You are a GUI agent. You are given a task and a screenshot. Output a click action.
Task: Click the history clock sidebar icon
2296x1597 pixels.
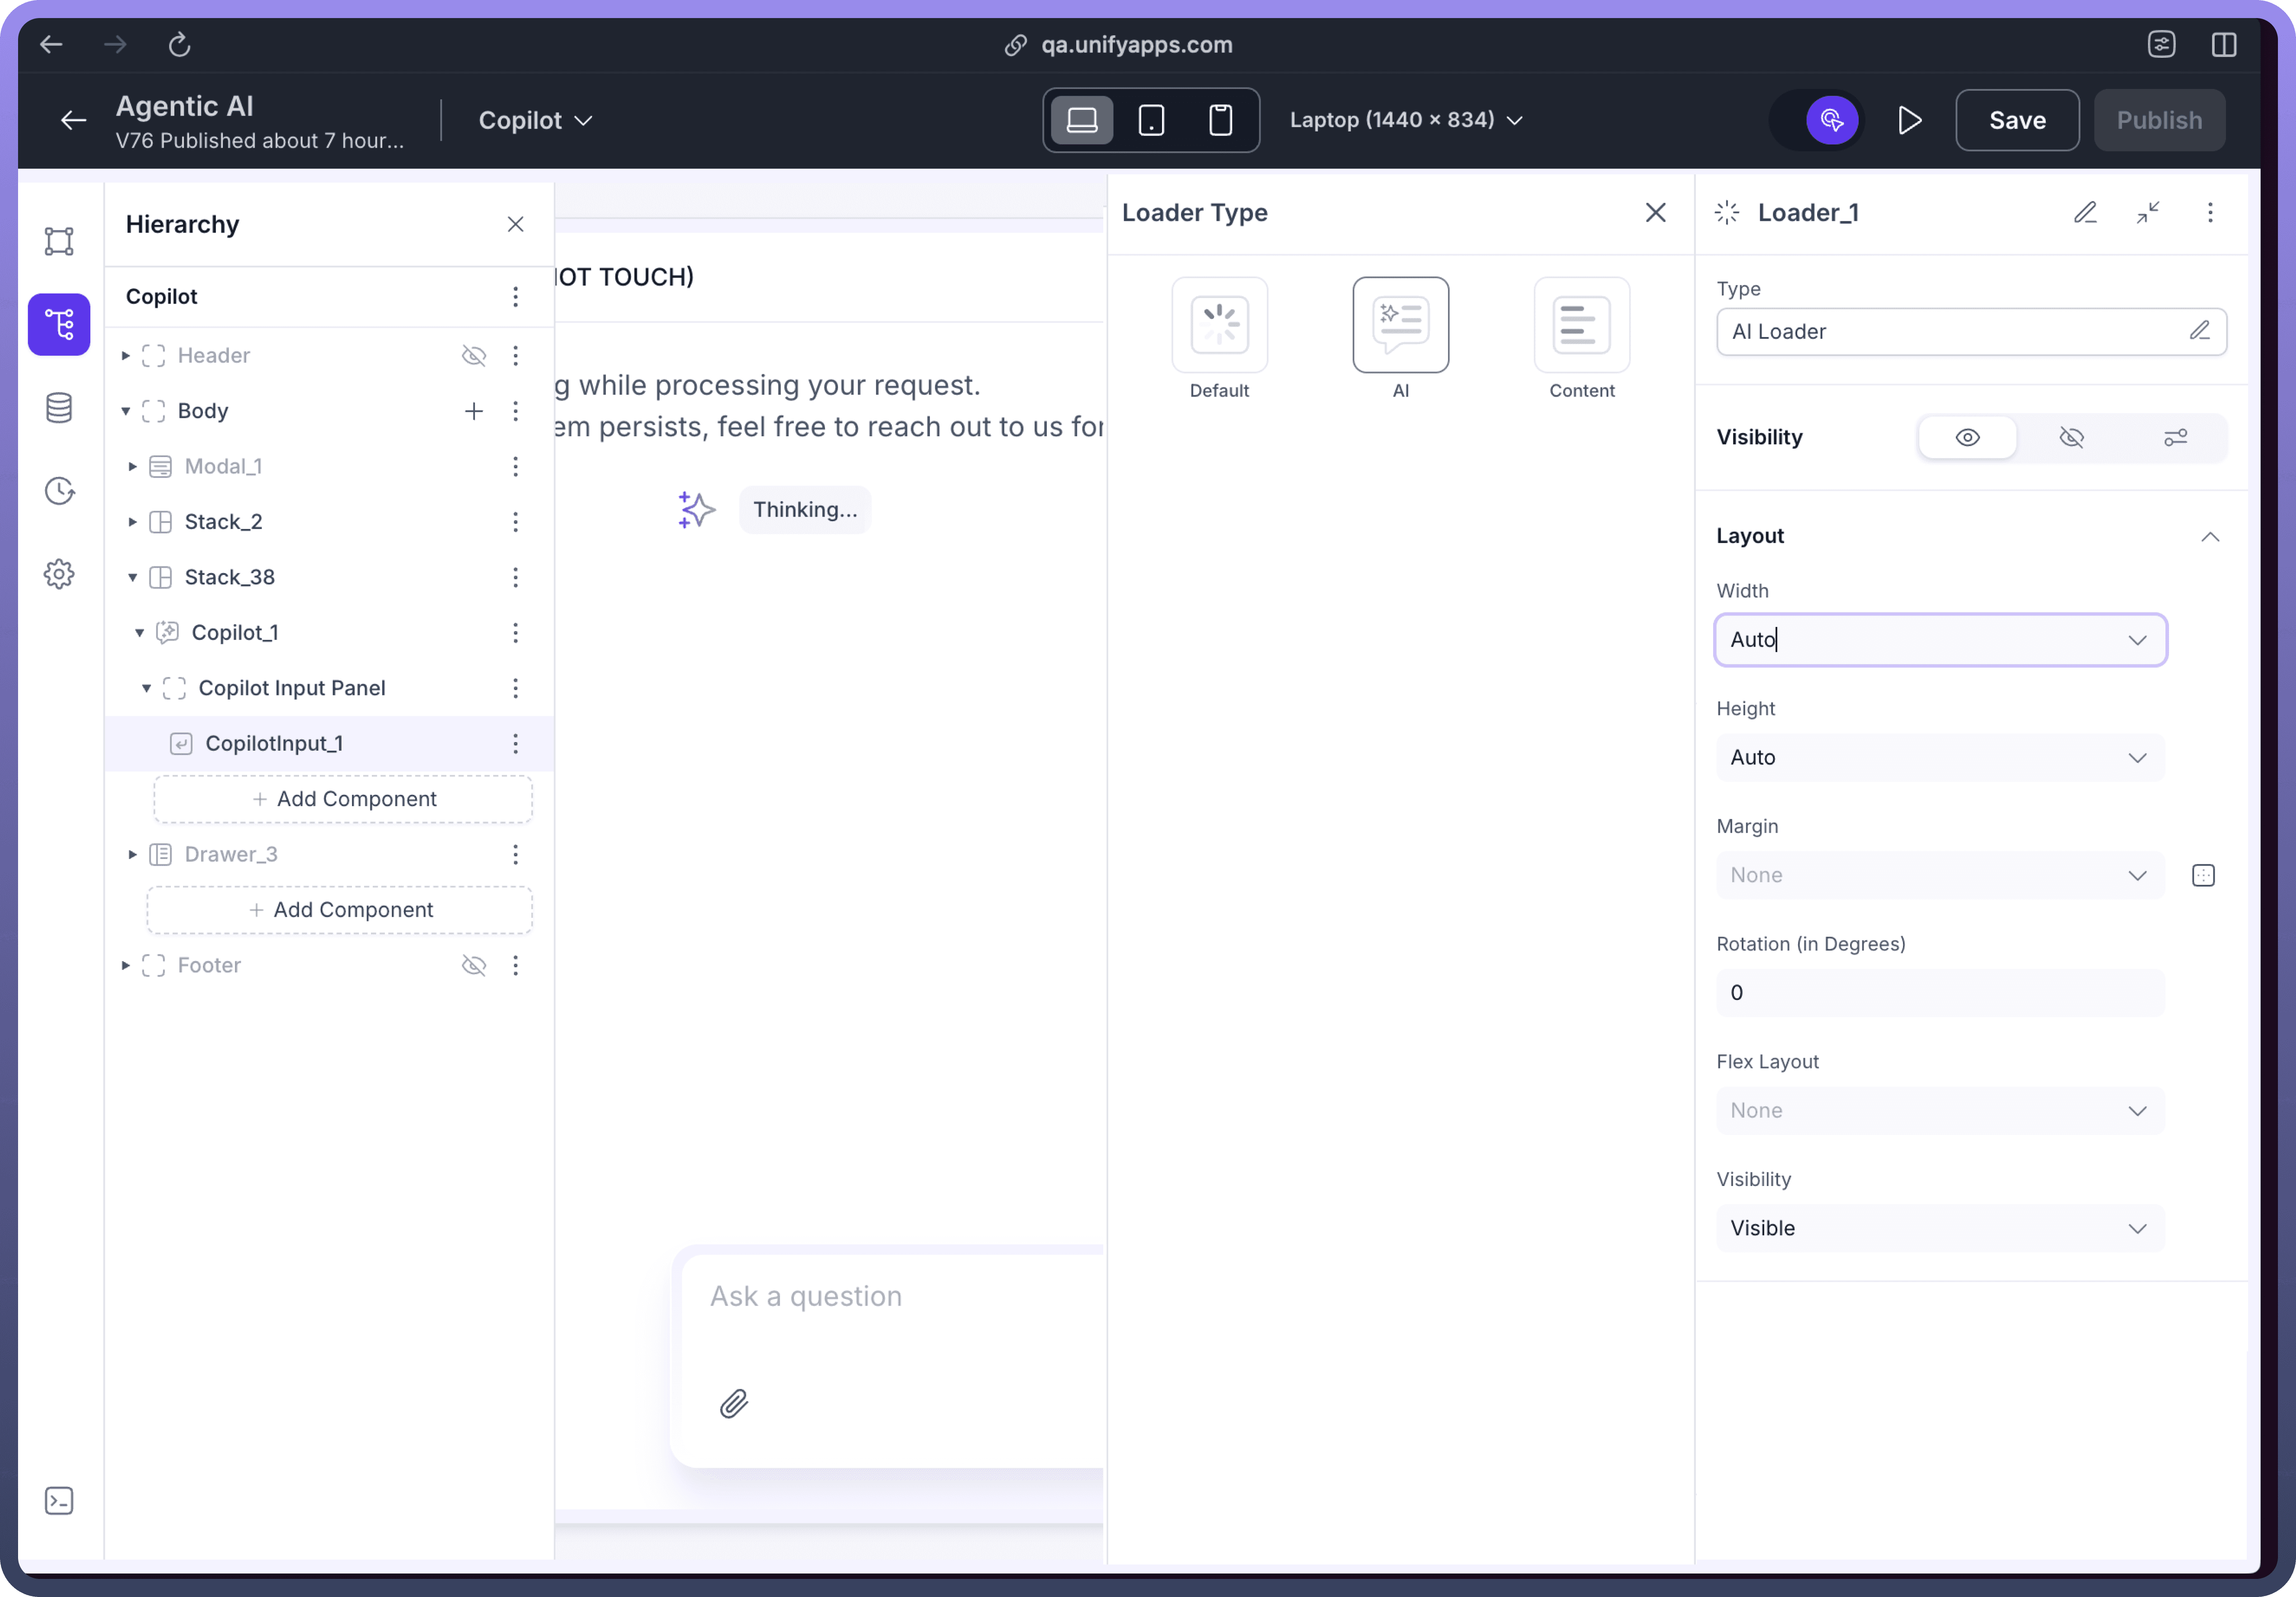pyautogui.click(x=59, y=490)
